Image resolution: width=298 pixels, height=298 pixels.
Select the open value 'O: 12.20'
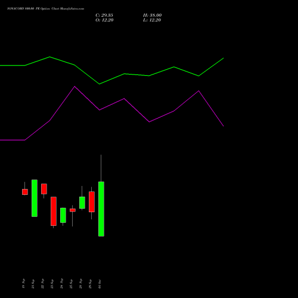pos(104,20)
